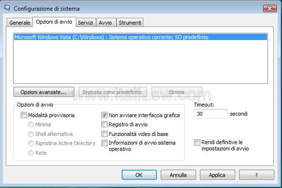This screenshot has width=282, height=188.
Task: Switch to the Generale tab
Action: [x=20, y=23]
